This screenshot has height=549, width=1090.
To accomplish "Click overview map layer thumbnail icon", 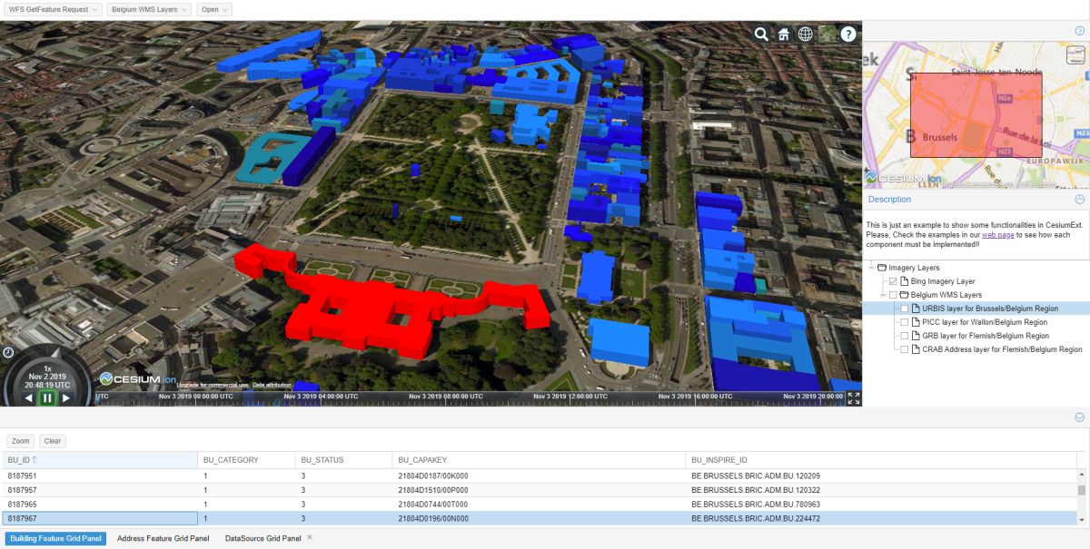I will point(1076,54).
